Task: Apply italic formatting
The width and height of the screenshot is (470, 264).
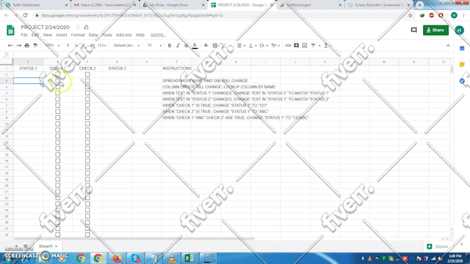Action: point(178,45)
